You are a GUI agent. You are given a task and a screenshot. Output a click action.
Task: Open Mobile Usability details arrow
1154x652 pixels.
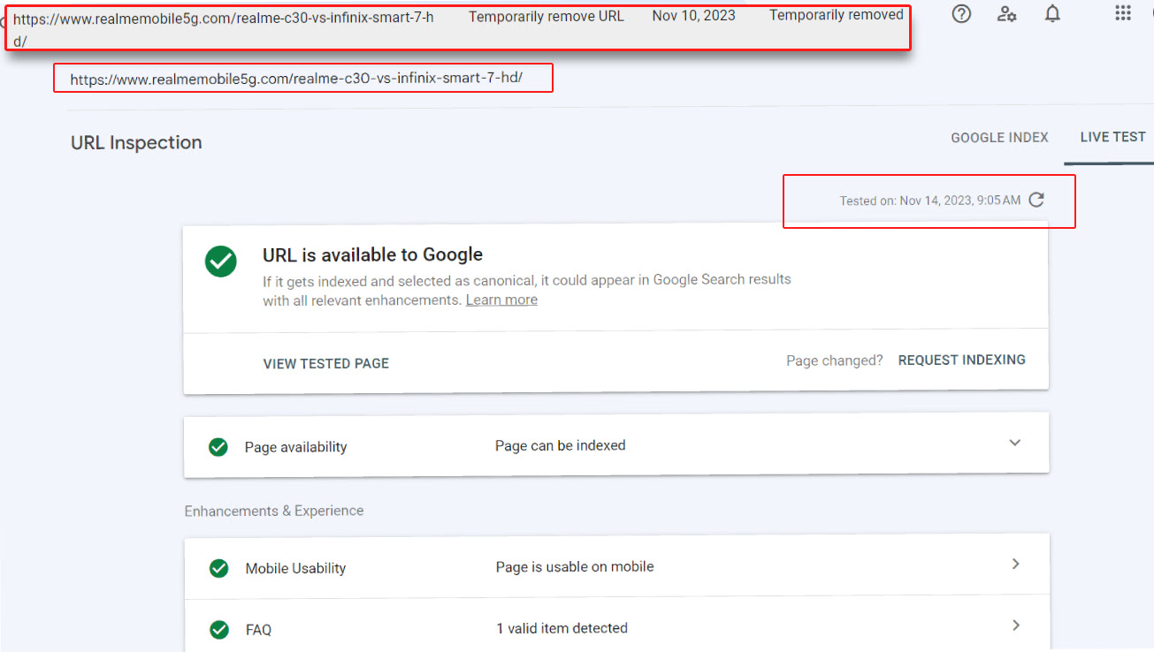1015,564
